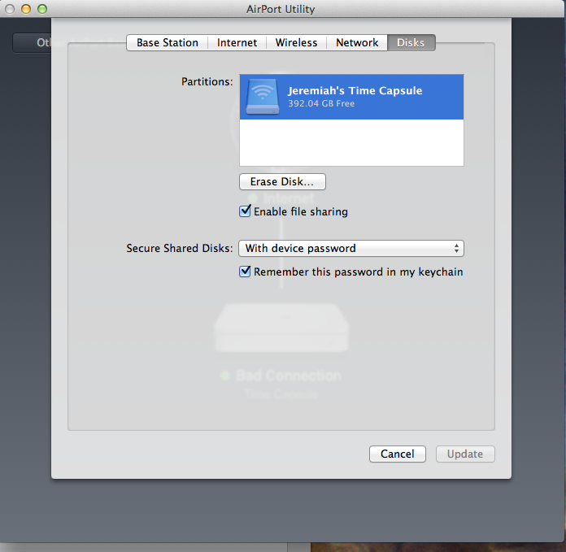Click the green zoom window button
The height and width of the screenshot is (552, 566).
coord(42,9)
